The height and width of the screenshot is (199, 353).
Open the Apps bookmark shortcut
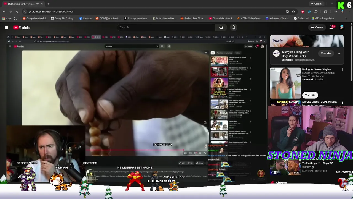[7, 19]
